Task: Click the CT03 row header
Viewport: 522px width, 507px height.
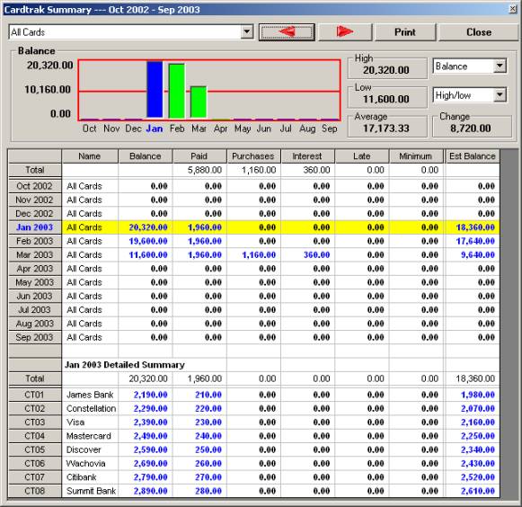Action: (35, 422)
